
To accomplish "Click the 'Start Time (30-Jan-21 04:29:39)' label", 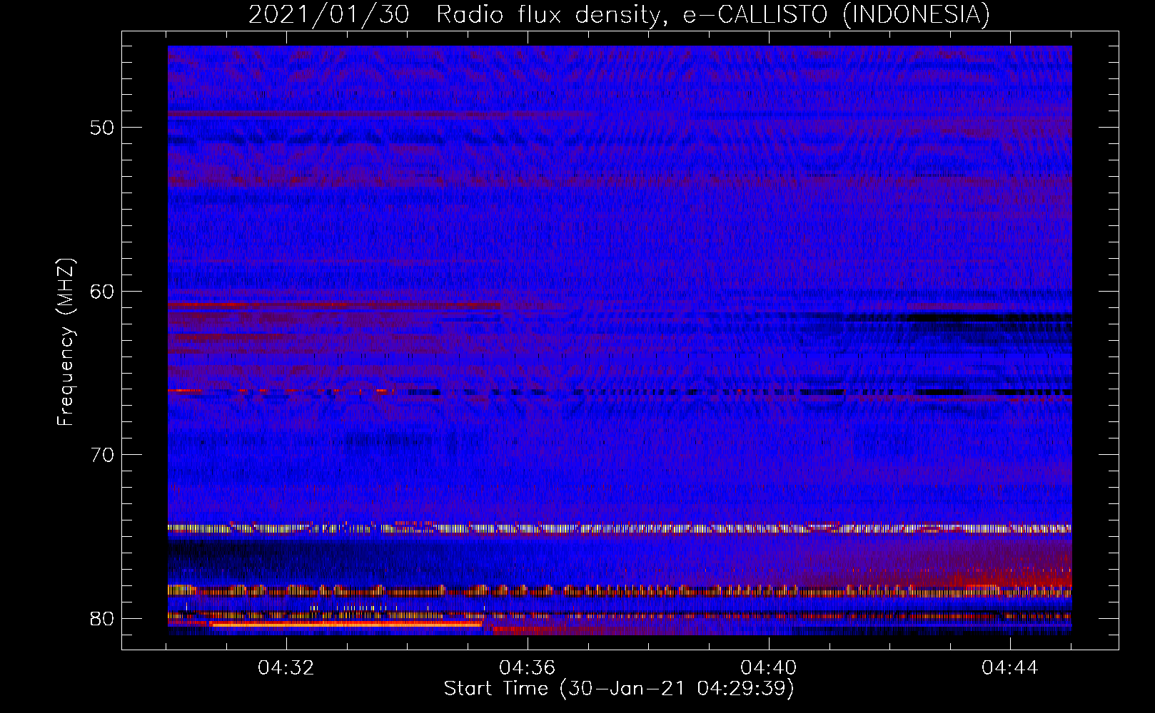I will pos(619,689).
